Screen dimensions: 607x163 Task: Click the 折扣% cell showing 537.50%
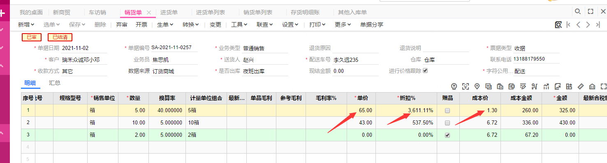pos(406,123)
